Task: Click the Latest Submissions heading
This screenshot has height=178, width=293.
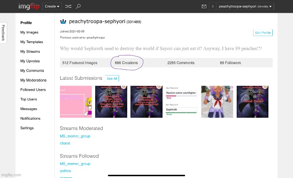Action: pos(81,78)
